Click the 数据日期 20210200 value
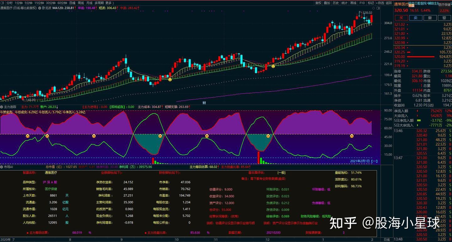This screenshot has width=452, height=242. click(x=273, y=233)
